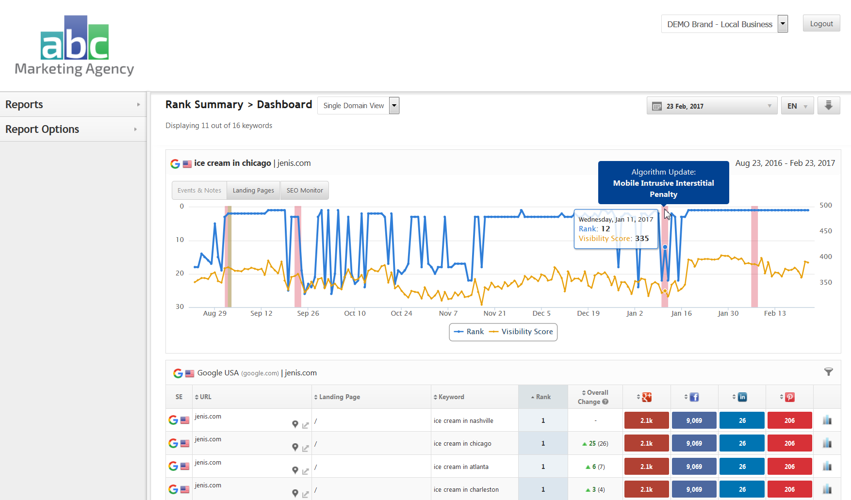The image size is (851, 500).
Task: Toggle the Rank series in chart legend
Action: pyautogui.click(x=469, y=332)
